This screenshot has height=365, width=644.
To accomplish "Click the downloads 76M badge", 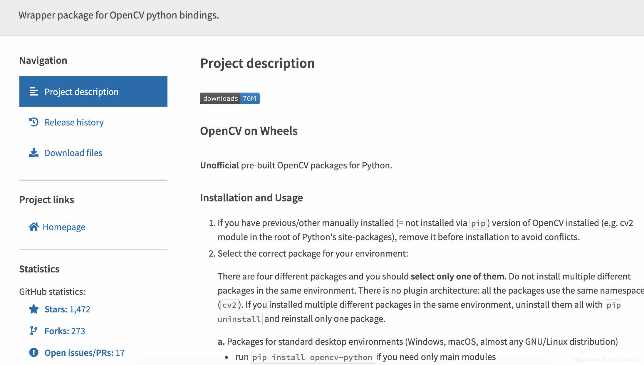I will [229, 98].
